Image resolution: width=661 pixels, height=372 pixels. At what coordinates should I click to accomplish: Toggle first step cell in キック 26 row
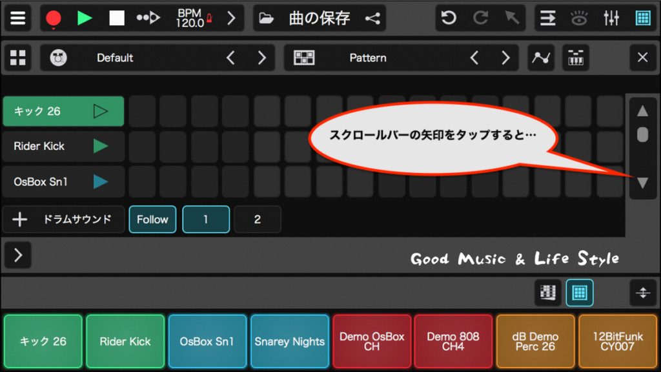(142, 111)
